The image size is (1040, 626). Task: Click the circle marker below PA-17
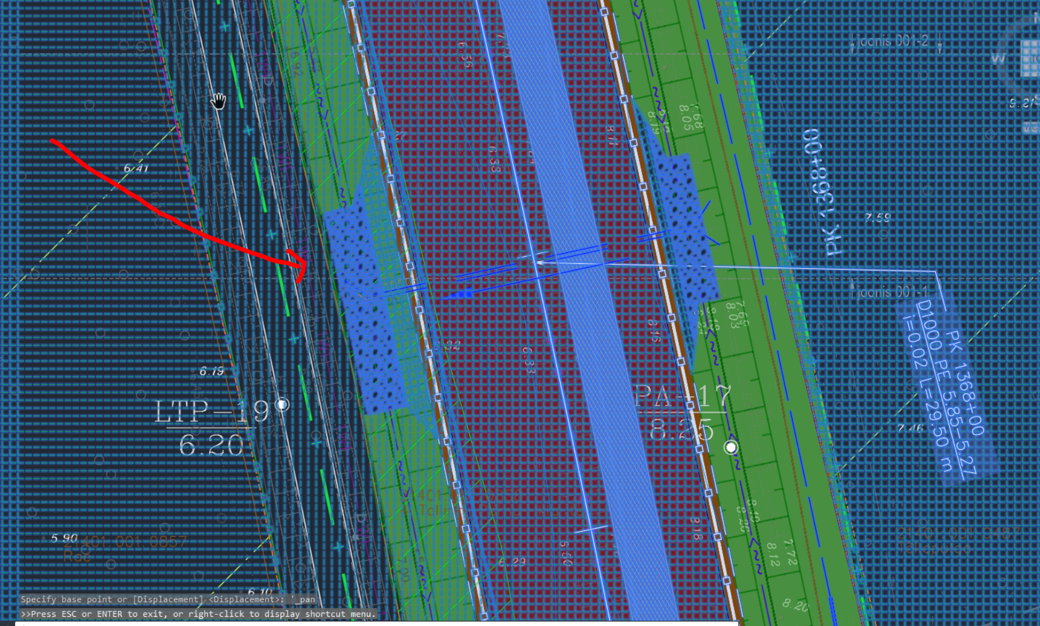(731, 447)
